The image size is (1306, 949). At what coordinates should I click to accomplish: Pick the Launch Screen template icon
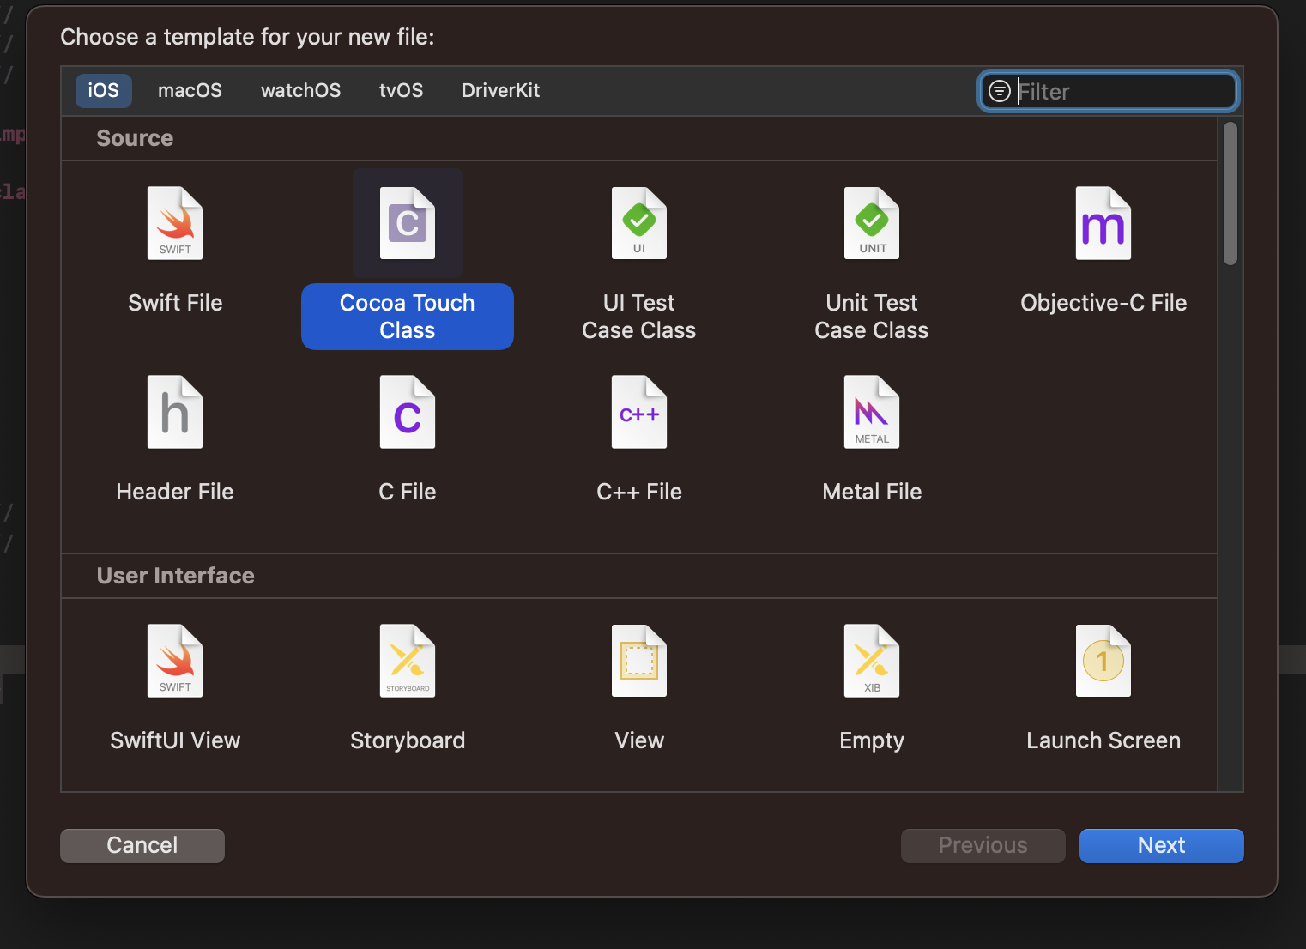pos(1103,661)
